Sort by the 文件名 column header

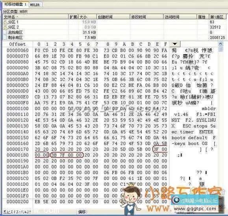click(x=35, y=17)
